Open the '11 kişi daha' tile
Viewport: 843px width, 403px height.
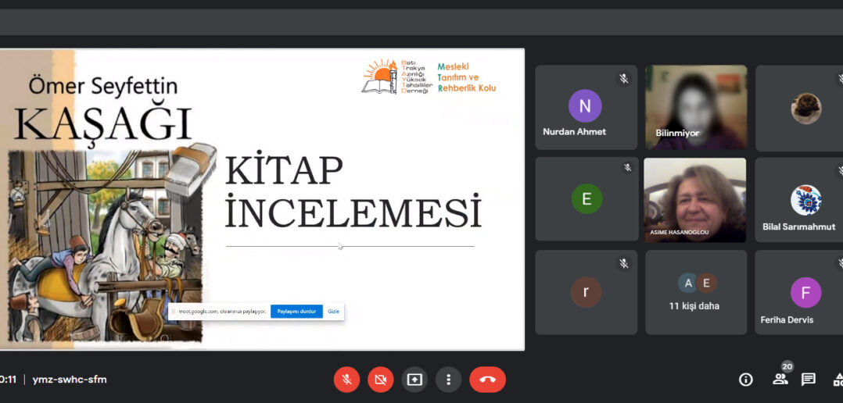pyautogui.click(x=696, y=292)
